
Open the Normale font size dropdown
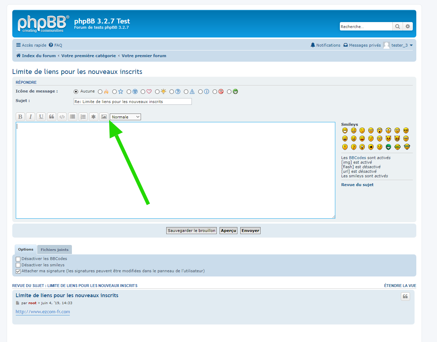click(x=125, y=117)
